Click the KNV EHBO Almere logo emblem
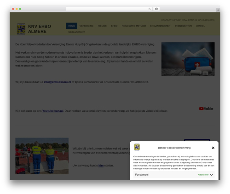 tap(21, 29)
